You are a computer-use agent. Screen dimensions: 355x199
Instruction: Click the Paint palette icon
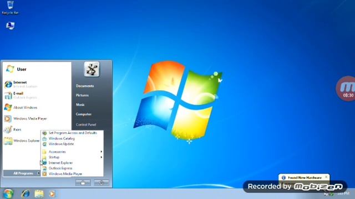[x=8, y=130]
